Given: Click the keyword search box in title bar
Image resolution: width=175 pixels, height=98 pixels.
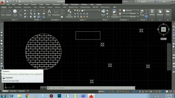Looking at the screenshot, I should pyautogui.click(x=128, y=1).
